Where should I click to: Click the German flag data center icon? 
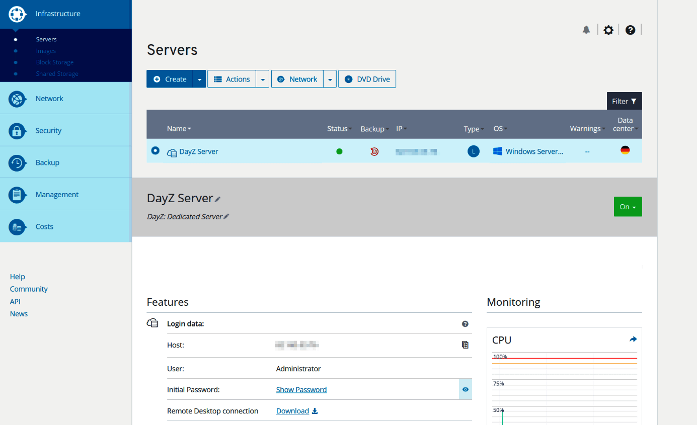pos(625,150)
